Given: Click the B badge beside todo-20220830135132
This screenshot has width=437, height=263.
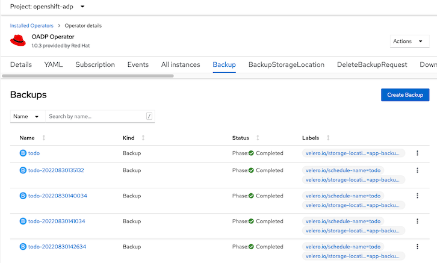Looking at the screenshot, I should coord(23,170).
